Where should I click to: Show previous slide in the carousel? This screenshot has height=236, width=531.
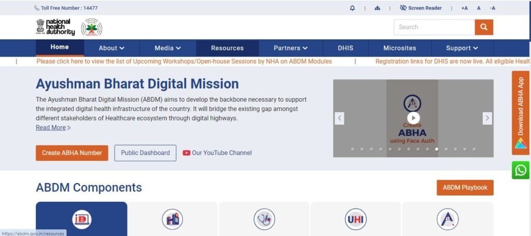(x=339, y=118)
